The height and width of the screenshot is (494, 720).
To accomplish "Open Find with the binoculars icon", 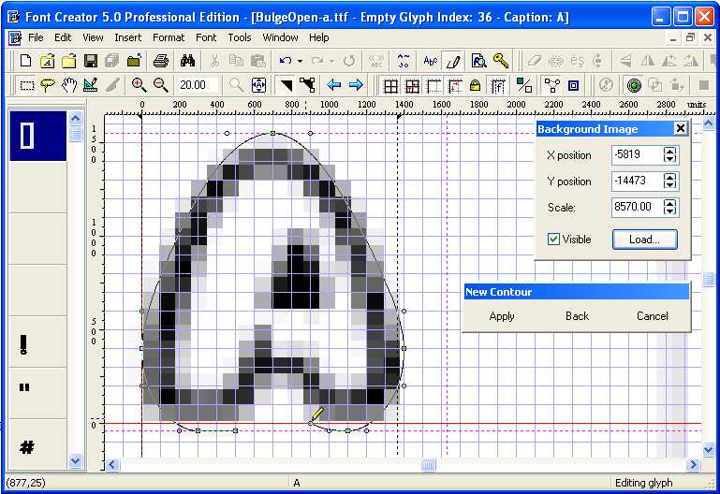I will (x=187, y=60).
